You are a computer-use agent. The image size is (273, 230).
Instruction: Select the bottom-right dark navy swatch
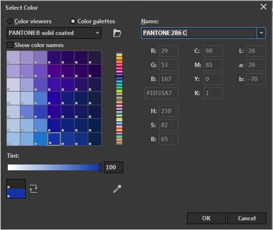[95, 139]
